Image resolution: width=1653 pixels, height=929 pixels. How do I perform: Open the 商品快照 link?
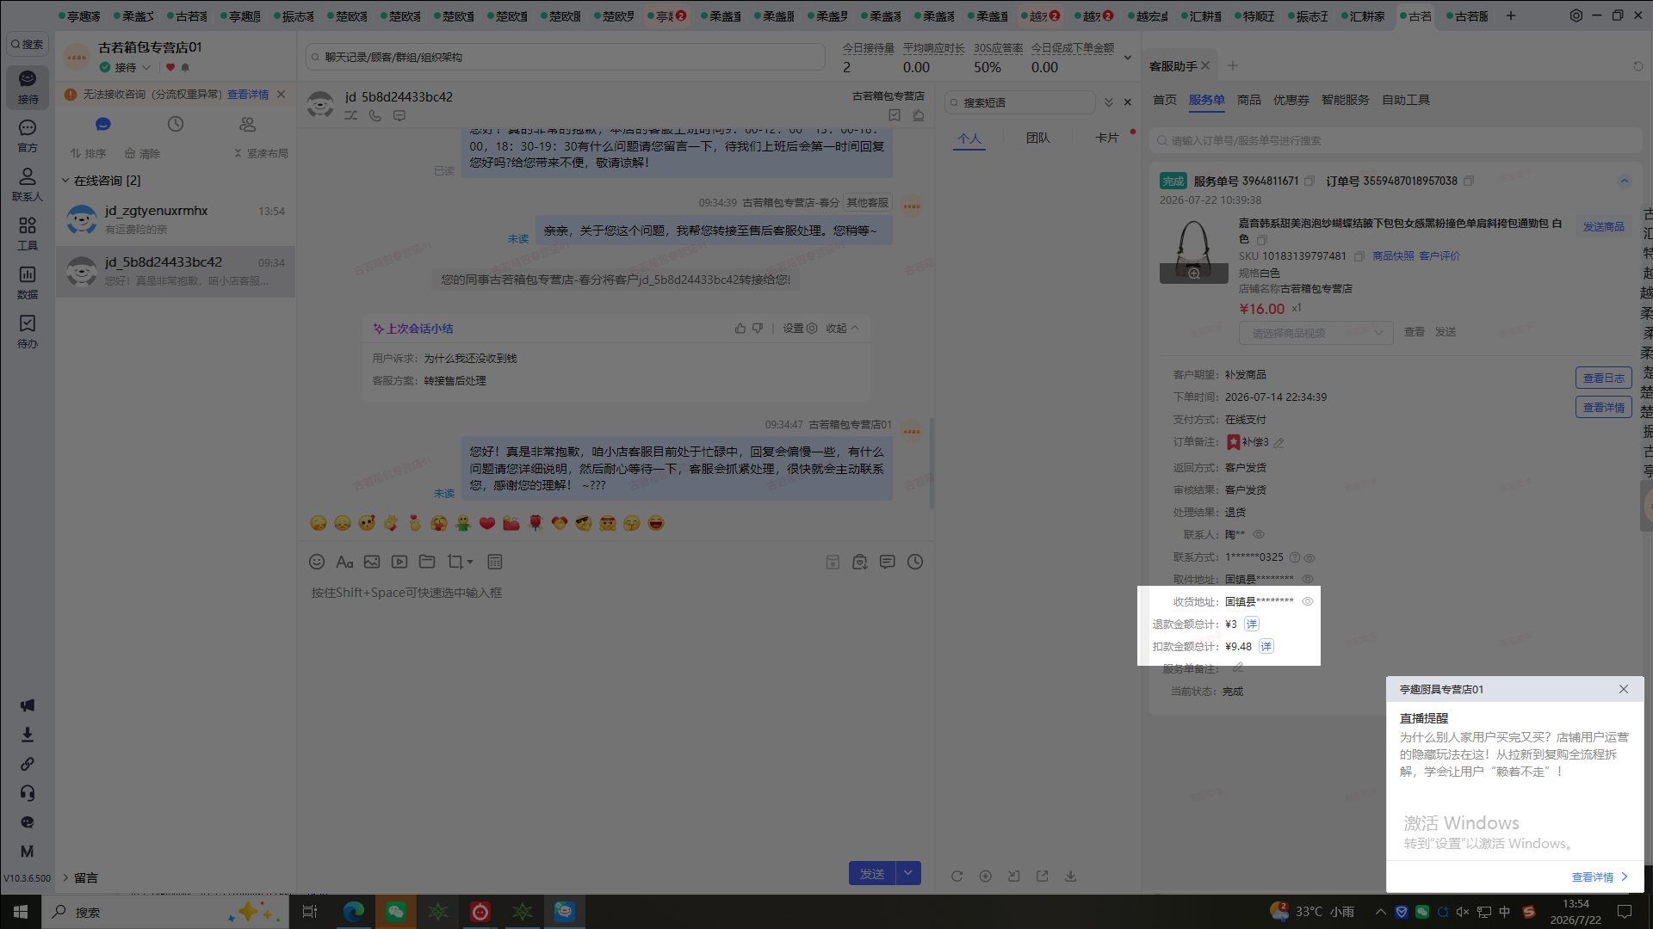pos(1393,256)
